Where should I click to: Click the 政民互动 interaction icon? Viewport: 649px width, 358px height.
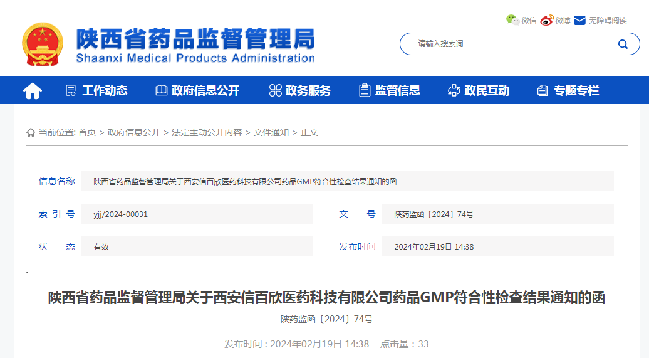454,90
